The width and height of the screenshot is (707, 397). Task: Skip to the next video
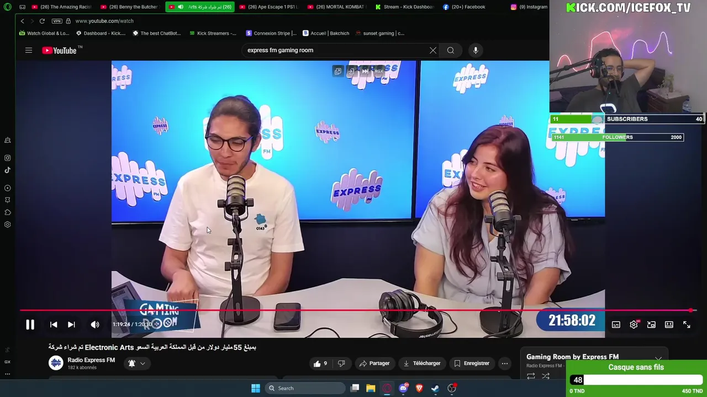71,325
